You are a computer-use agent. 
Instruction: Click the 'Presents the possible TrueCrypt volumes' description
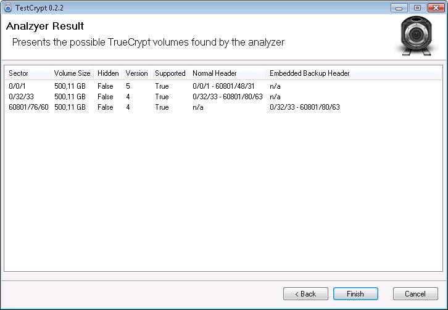[x=148, y=43]
